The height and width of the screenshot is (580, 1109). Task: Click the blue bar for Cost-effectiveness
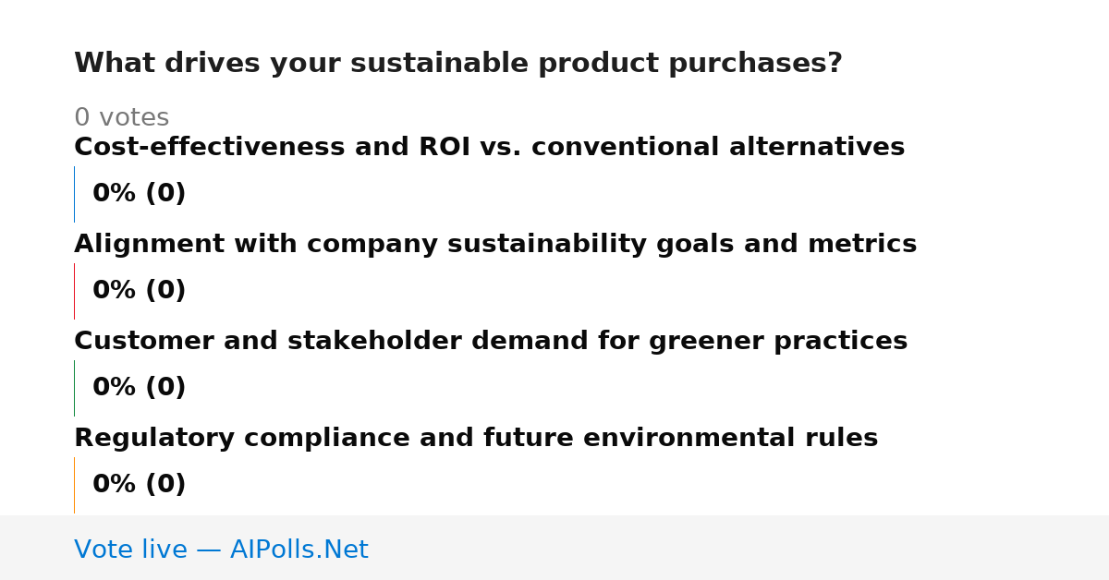pos(74,194)
